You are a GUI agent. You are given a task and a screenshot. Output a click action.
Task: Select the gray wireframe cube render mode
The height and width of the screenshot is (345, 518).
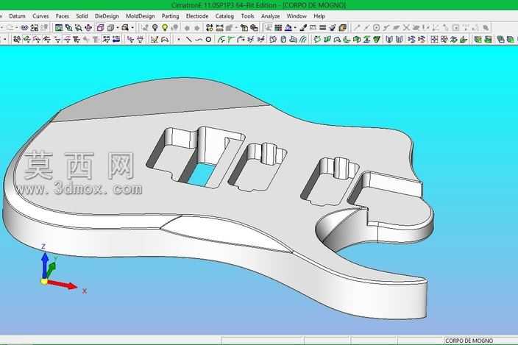tap(110, 28)
